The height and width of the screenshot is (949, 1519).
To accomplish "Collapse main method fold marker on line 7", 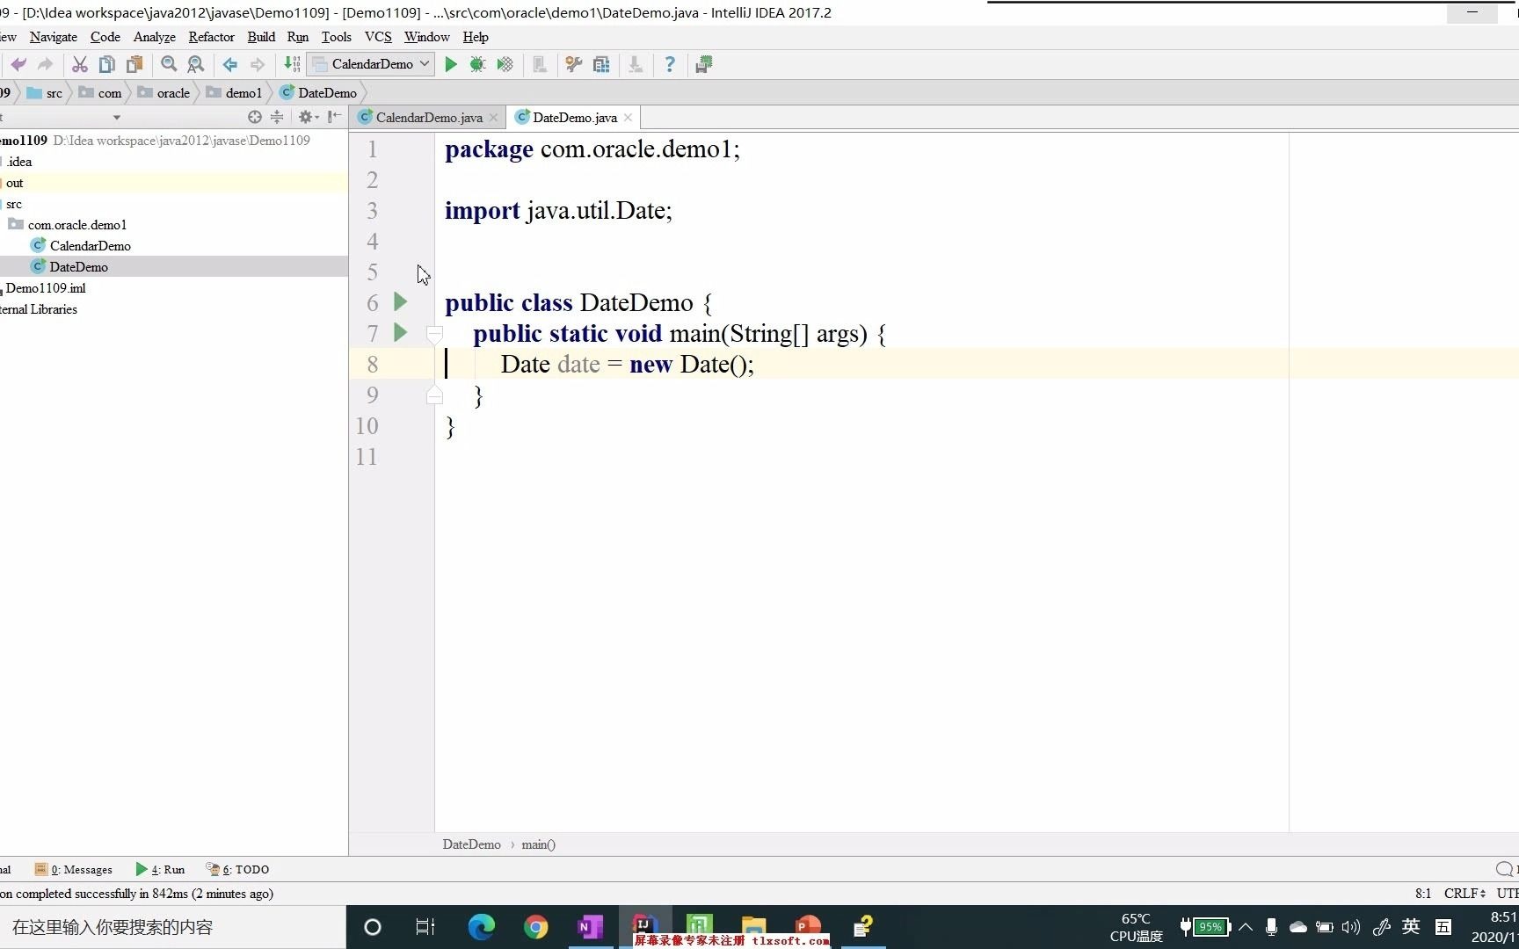I will (434, 334).
